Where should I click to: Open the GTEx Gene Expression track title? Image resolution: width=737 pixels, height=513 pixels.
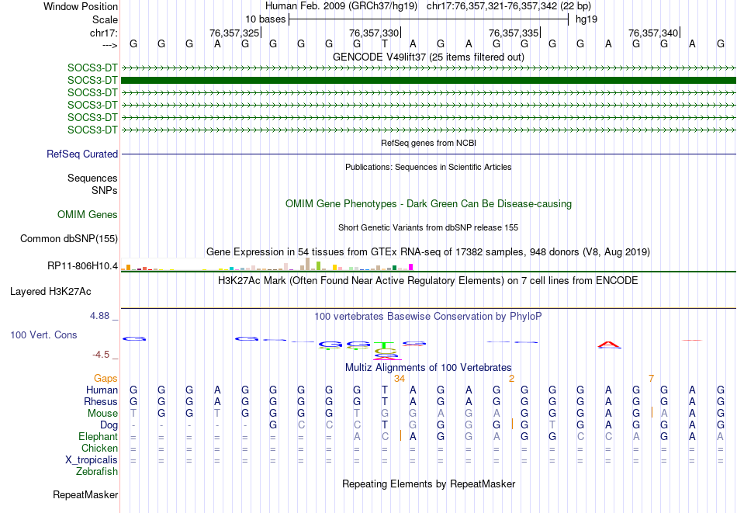point(428,252)
